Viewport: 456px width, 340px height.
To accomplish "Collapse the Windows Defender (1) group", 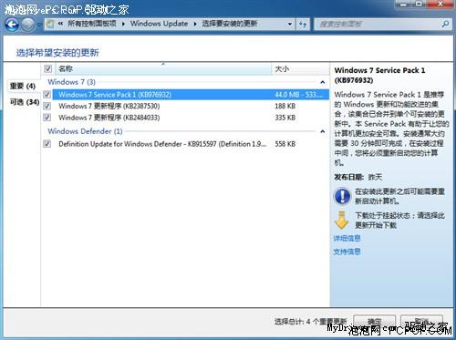I will [x=323, y=131].
